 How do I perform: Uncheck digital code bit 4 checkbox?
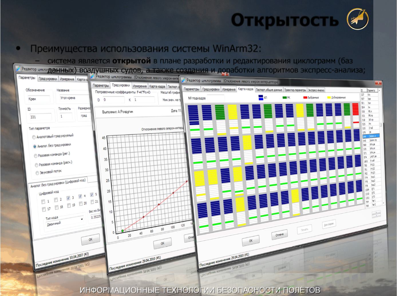point(80,196)
